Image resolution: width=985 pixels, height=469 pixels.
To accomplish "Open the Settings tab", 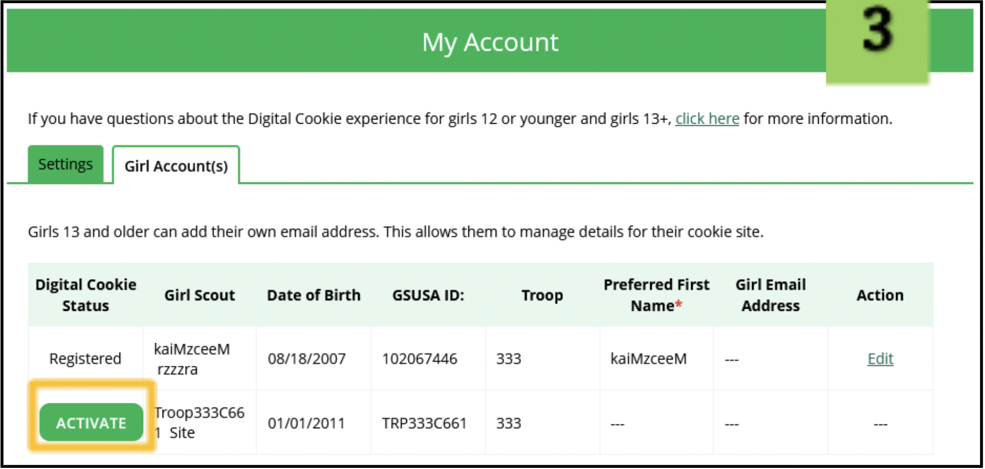I will (66, 164).
